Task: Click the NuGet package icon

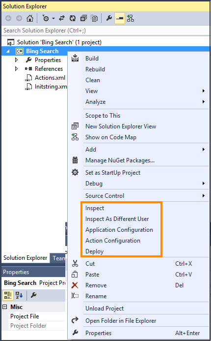Action: click(75, 160)
